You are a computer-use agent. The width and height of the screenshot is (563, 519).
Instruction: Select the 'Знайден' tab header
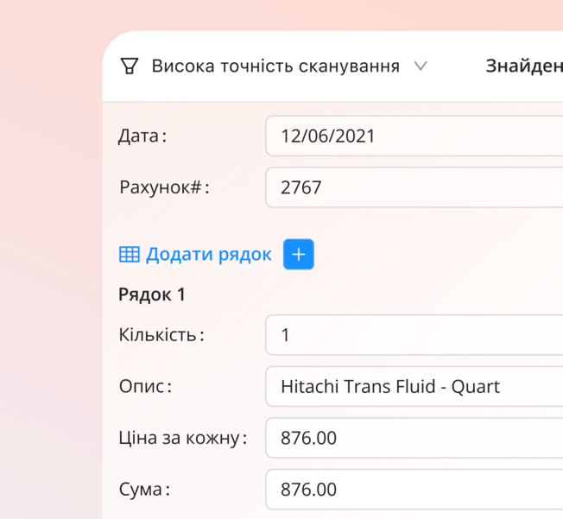click(x=523, y=66)
